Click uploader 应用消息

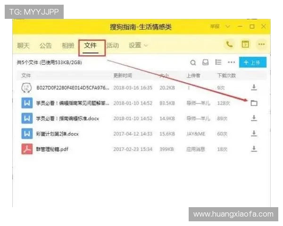[196, 149]
